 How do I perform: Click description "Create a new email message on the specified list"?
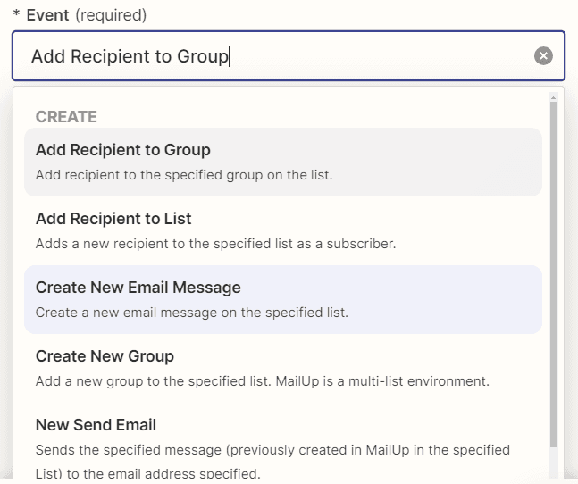pos(192,313)
